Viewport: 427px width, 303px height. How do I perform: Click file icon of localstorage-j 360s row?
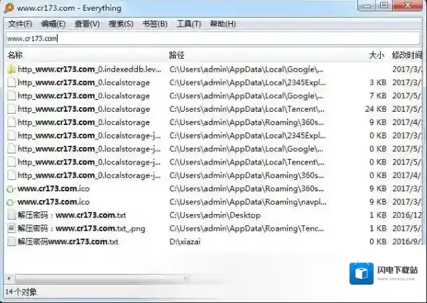click(x=11, y=175)
